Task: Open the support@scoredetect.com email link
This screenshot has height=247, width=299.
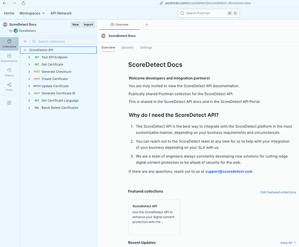Action: (229, 171)
